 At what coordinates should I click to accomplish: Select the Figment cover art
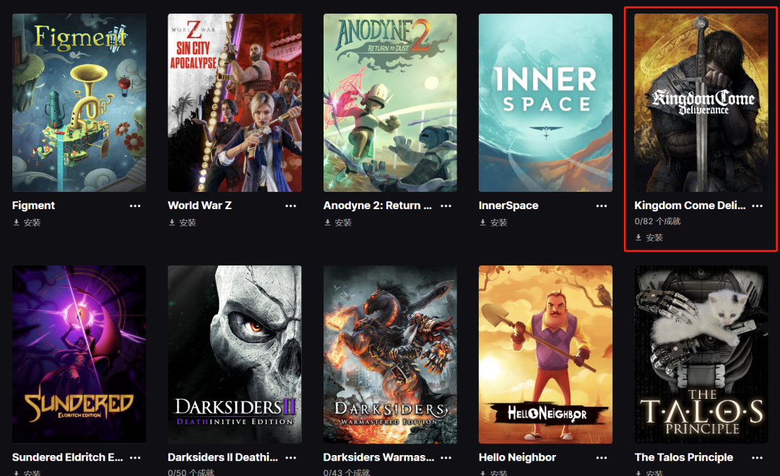(x=79, y=103)
